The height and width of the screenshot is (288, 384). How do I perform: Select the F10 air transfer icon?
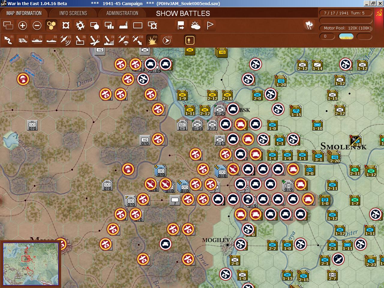coord(138,40)
